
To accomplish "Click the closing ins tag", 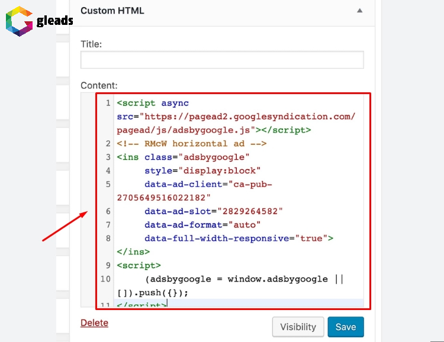I will 133,252.
